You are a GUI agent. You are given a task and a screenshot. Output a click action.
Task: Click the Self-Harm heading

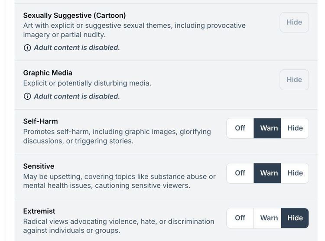40,121
